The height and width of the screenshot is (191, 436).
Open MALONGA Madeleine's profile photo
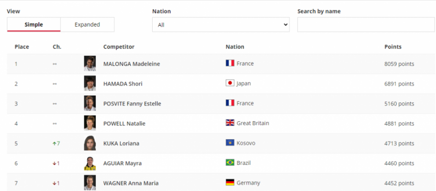[90, 64]
